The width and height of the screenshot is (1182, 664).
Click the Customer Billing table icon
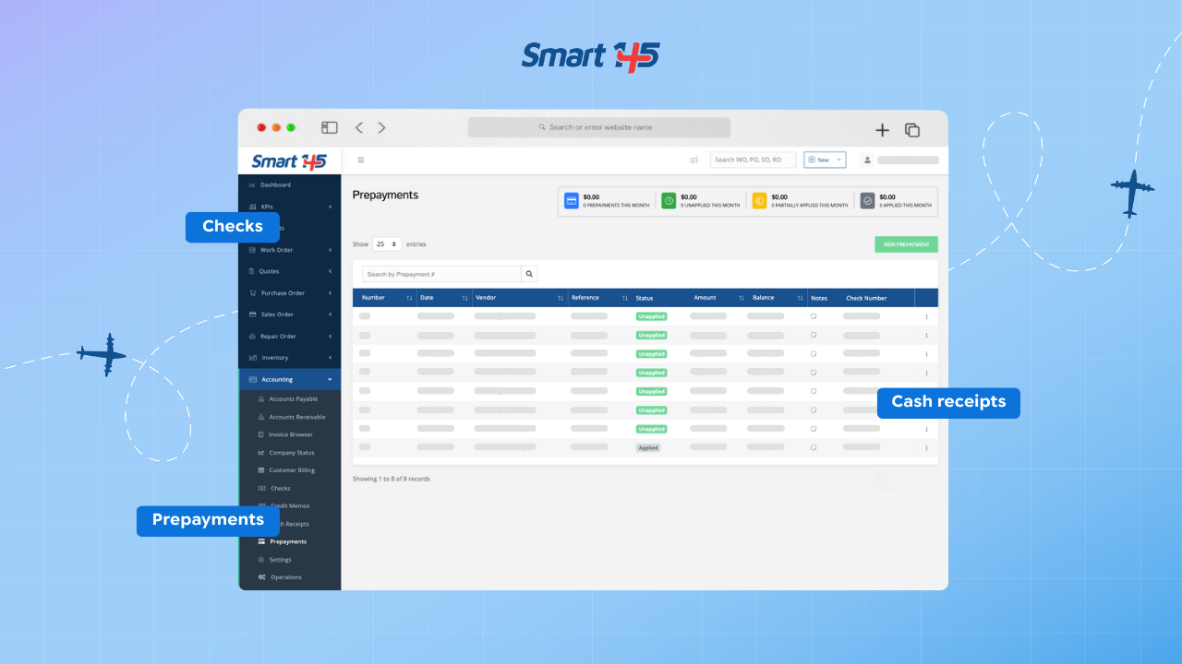coord(261,470)
